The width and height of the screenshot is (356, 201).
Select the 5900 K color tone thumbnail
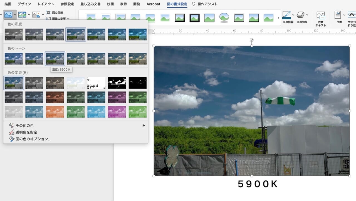tap(55, 59)
